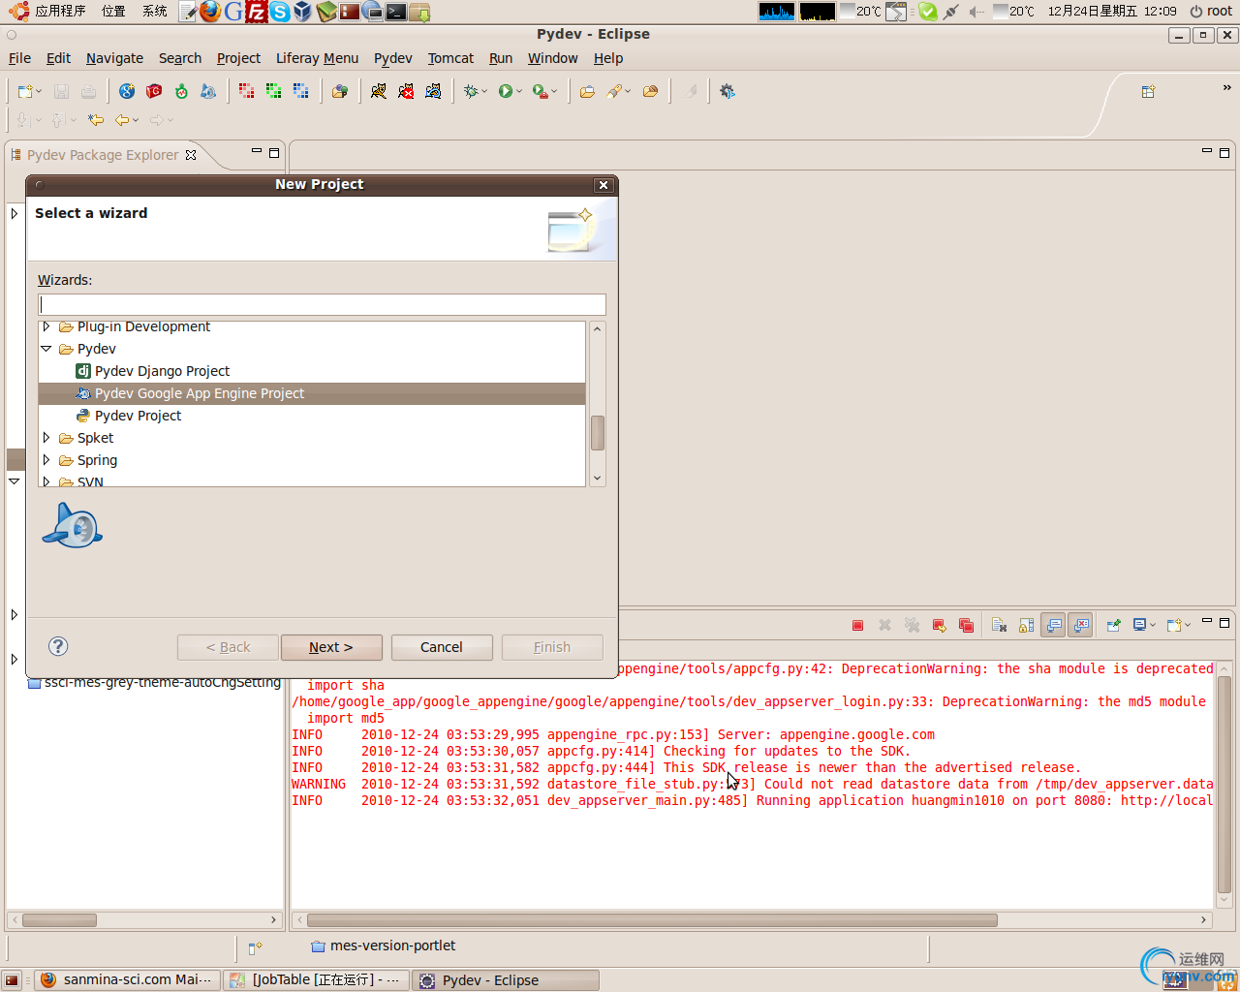Click the gear settings toolbar icon
This screenshot has width=1240, height=992.
tap(728, 91)
